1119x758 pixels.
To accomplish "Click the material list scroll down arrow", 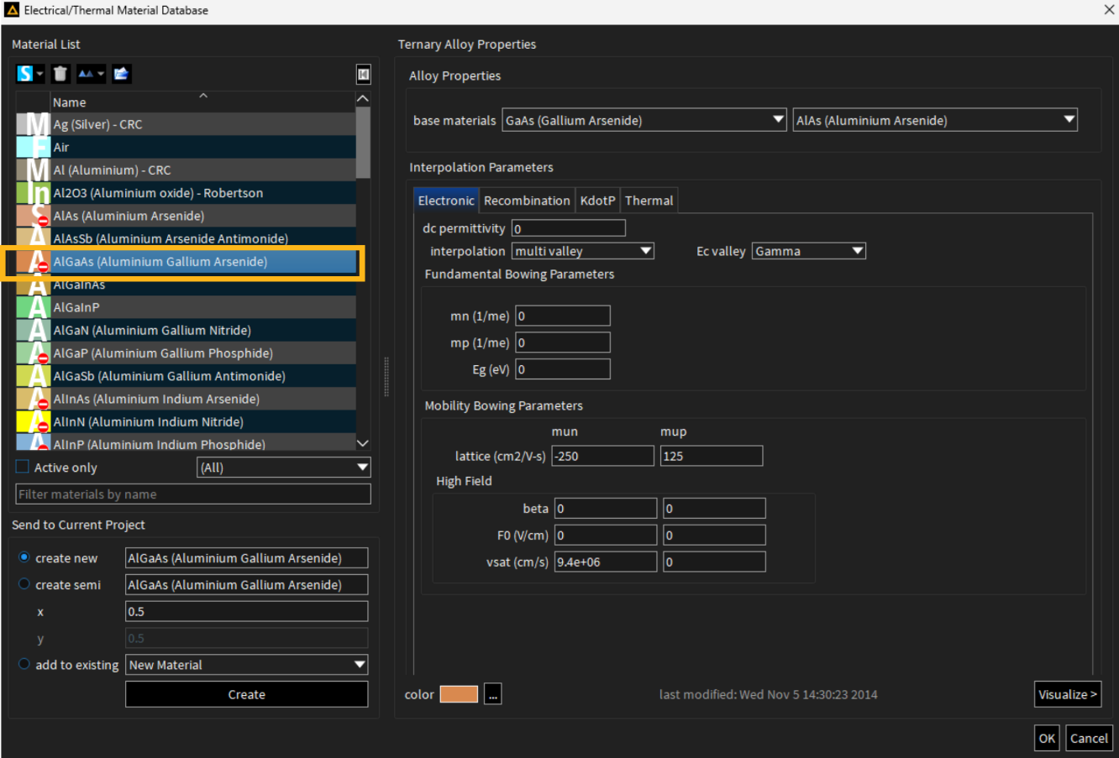I will tap(363, 443).
